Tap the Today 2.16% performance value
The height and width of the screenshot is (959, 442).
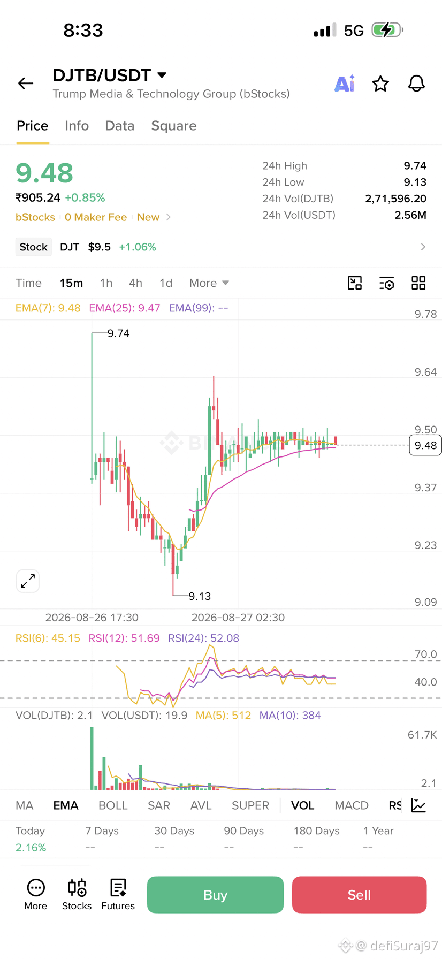(31, 848)
